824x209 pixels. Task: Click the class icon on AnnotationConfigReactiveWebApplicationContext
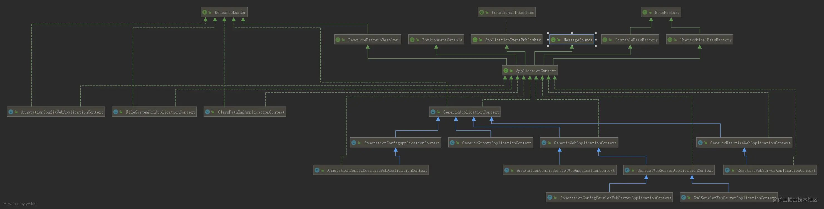tap(317, 170)
